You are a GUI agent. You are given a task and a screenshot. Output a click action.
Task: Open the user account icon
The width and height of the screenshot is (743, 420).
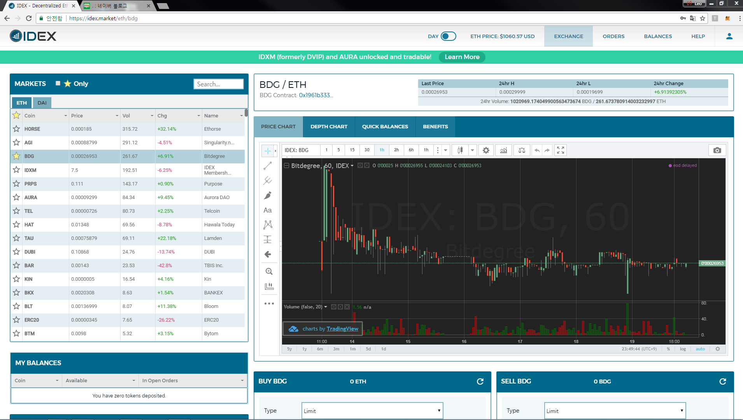coord(729,36)
